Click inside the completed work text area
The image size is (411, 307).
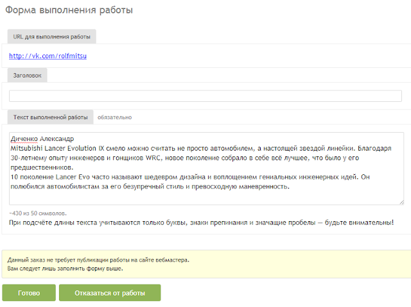(x=206, y=169)
